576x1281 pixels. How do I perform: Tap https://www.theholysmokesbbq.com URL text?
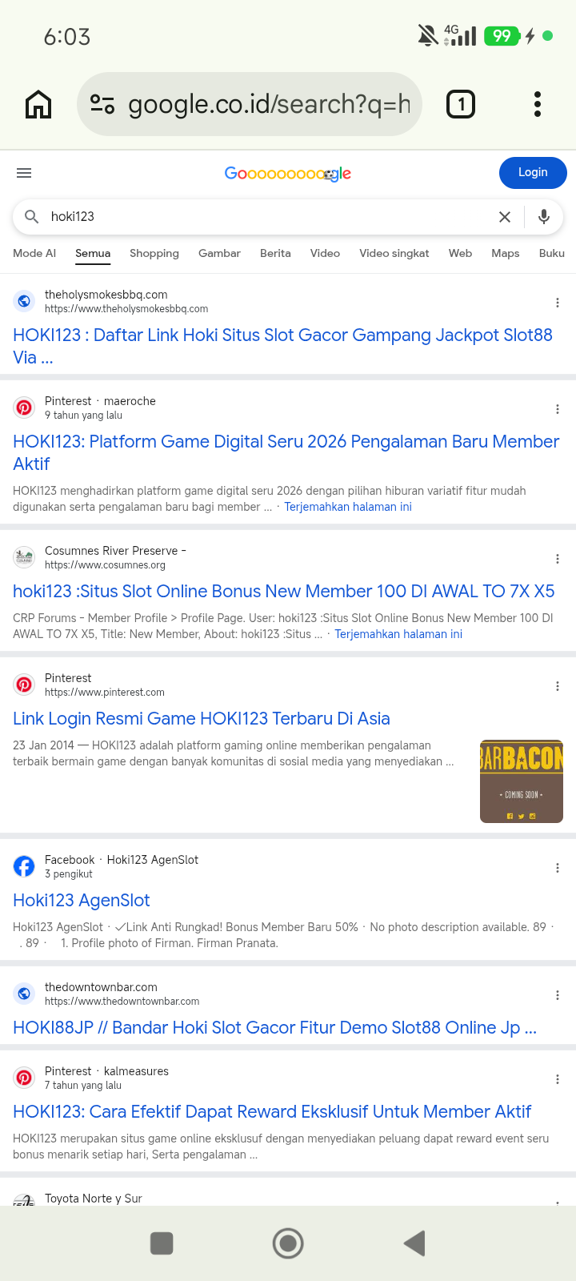(126, 308)
